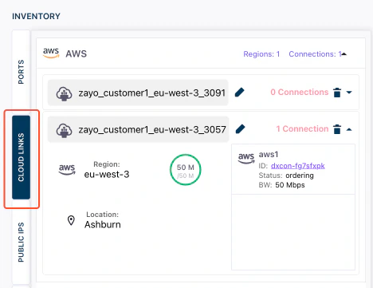Click the 50 M bandwidth usage circle
The width and height of the screenshot is (373, 288).
[186, 170]
